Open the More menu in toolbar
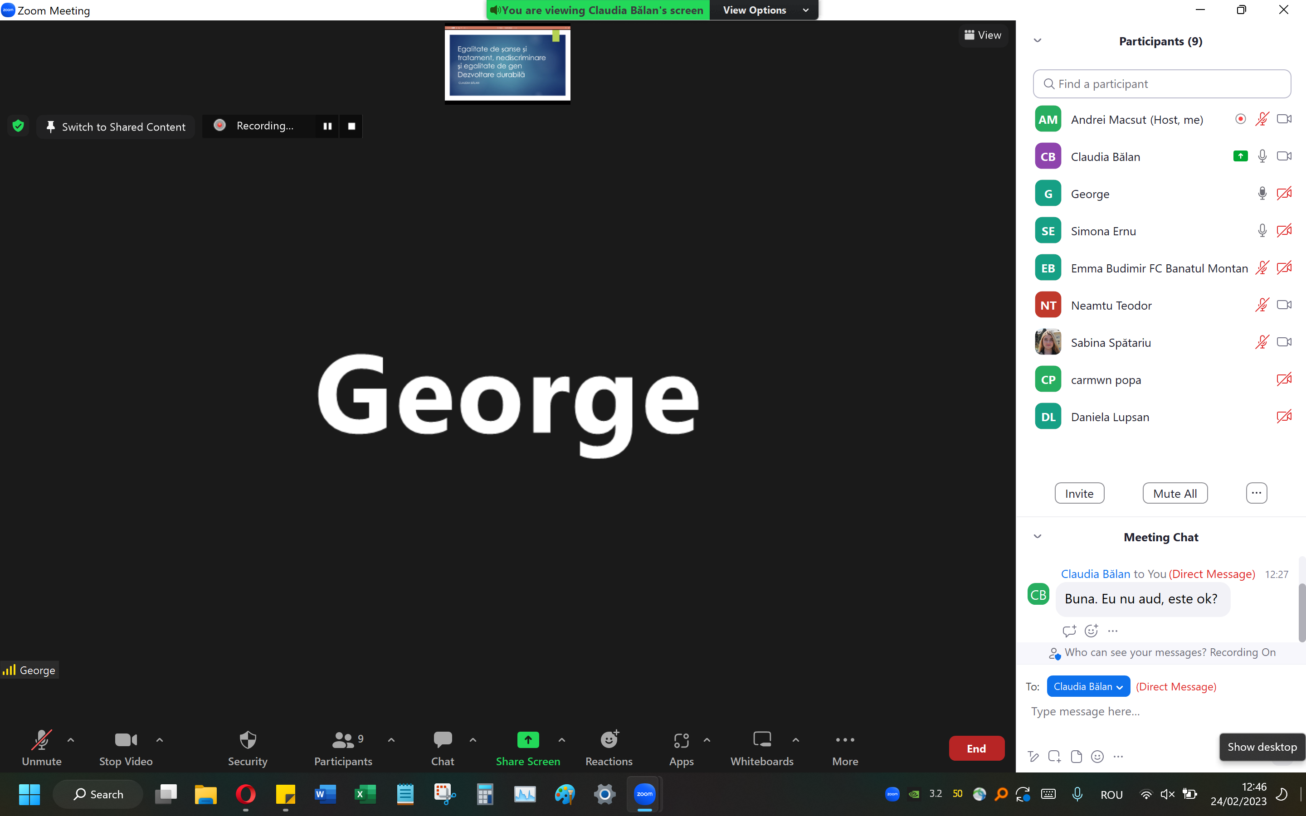The image size is (1306, 816). click(x=844, y=740)
